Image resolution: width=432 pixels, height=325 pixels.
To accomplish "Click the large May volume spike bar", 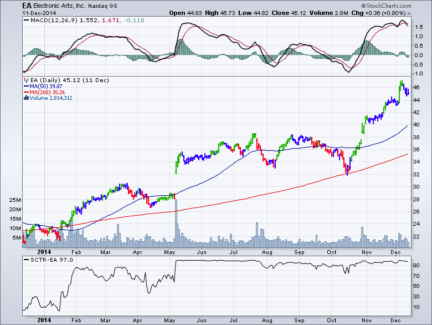I will 176,223.
